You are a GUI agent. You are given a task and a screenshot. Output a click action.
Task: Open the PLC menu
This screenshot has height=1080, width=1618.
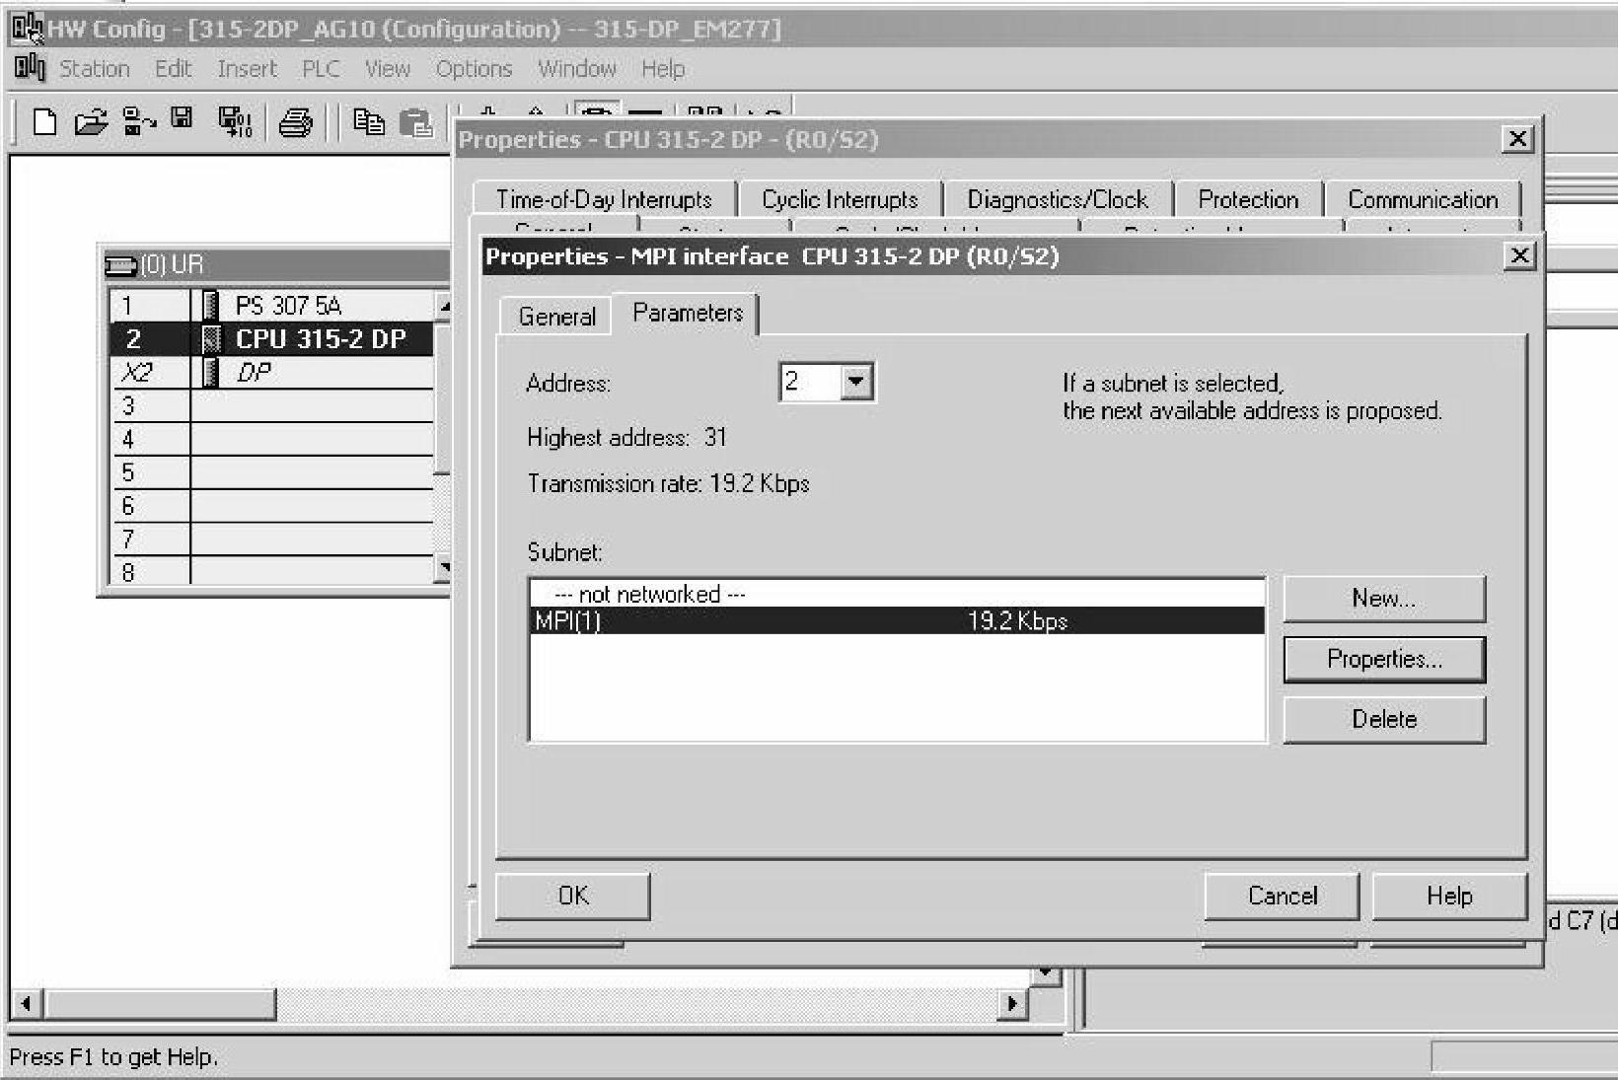pos(321,69)
